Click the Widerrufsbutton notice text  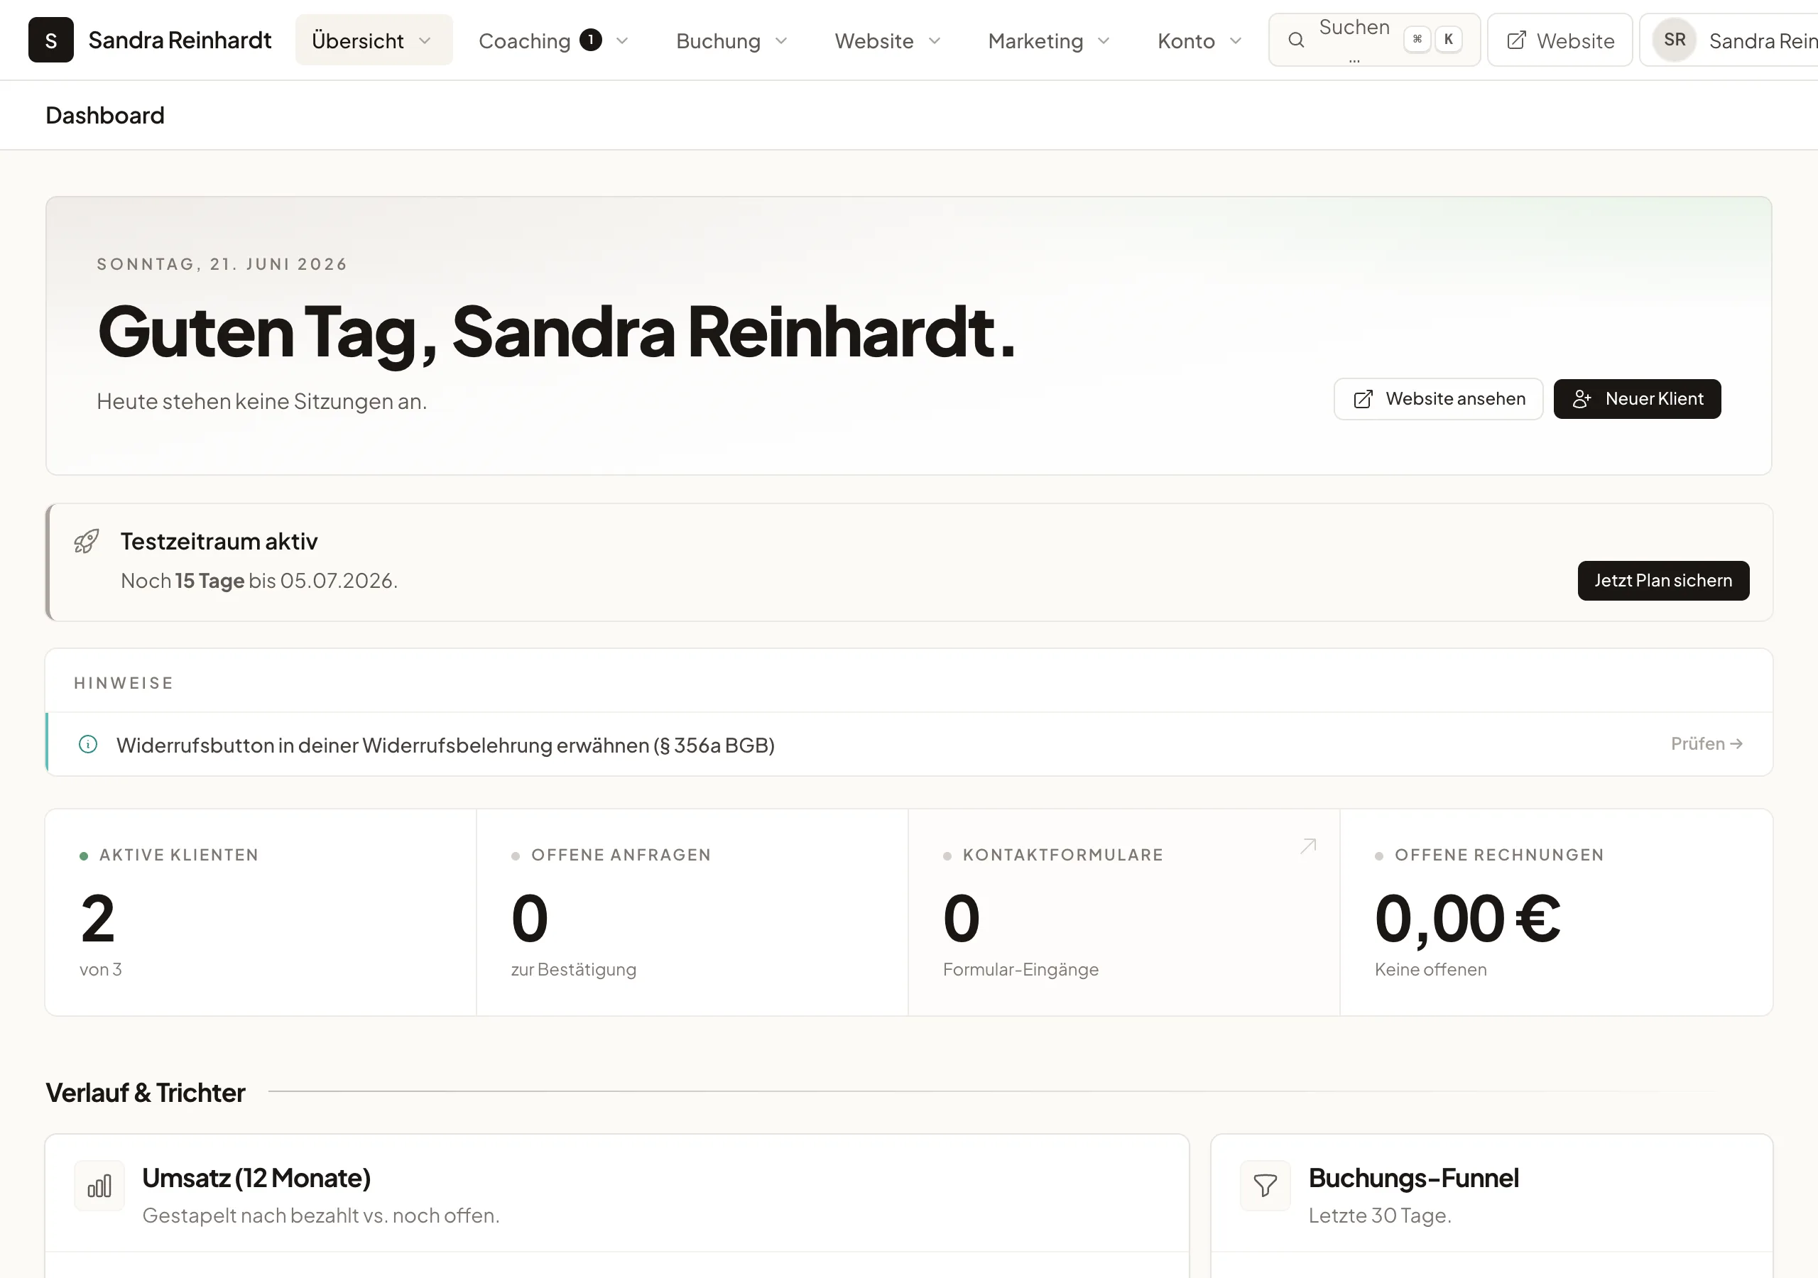pyautogui.click(x=445, y=745)
